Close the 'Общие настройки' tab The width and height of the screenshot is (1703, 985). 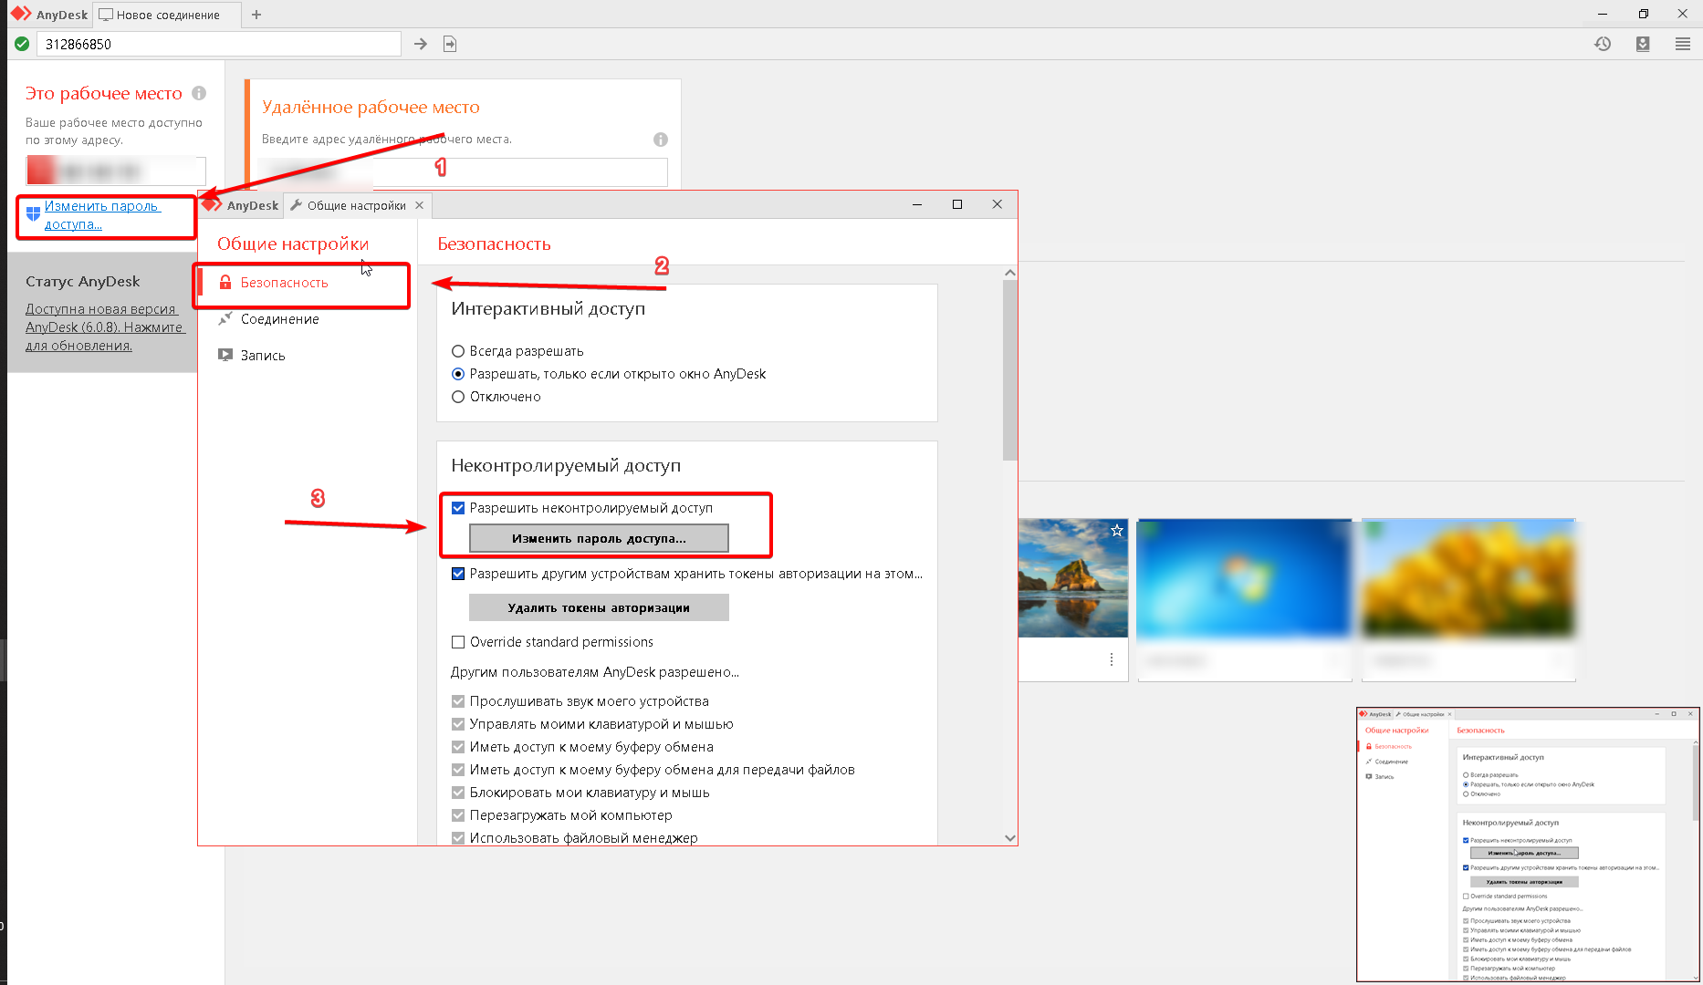420,205
